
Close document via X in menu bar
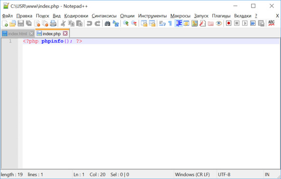point(277,16)
